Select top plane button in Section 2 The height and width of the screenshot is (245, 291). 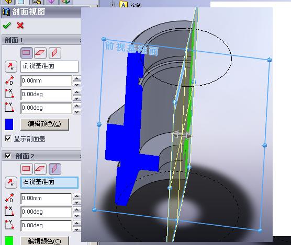40,169
